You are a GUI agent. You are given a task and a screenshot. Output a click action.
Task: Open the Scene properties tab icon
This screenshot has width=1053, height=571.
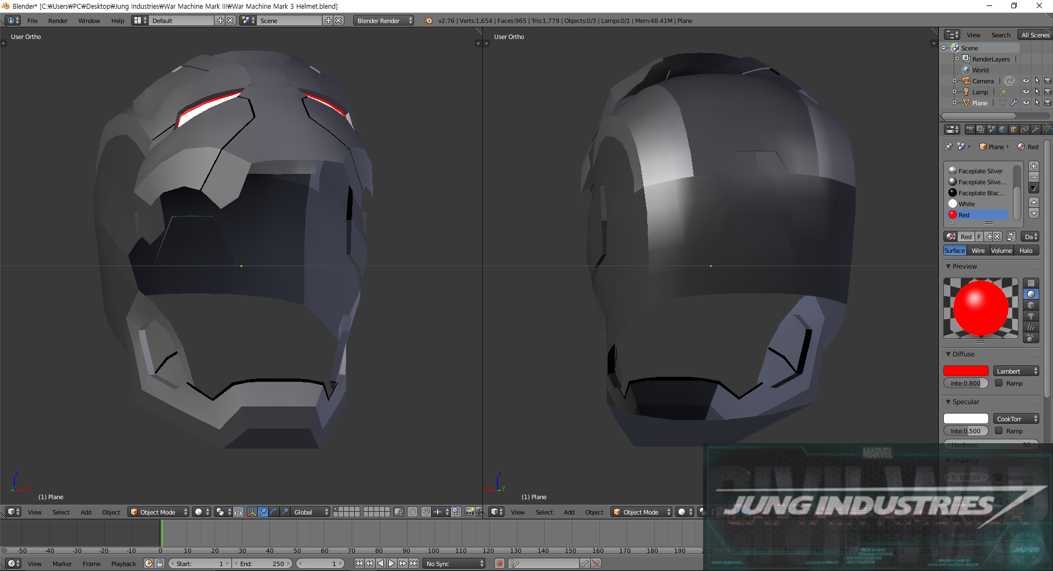coord(992,129)
